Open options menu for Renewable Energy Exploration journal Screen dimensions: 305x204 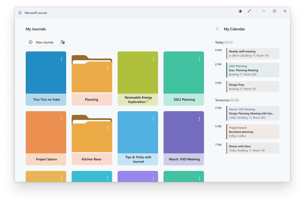click(153, 59)
